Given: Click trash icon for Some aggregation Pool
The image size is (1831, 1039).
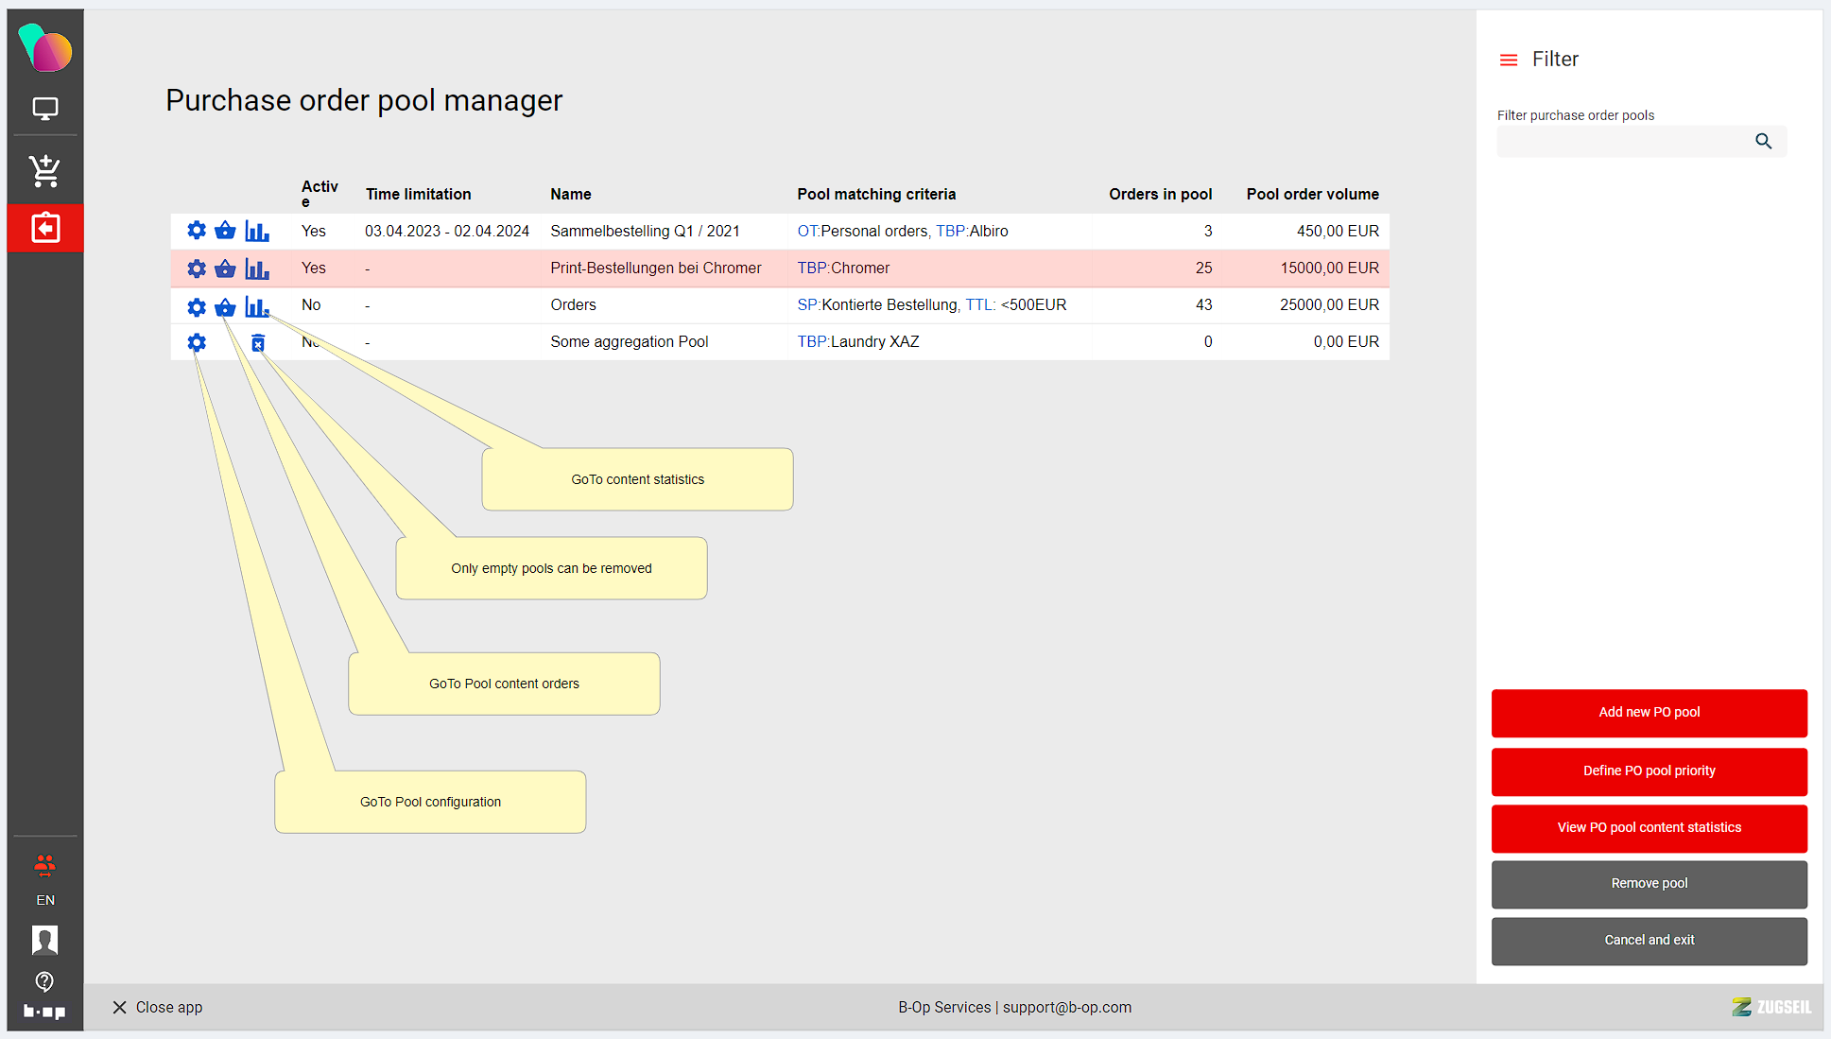Looking at the screenshot, I should click(258, 342).
